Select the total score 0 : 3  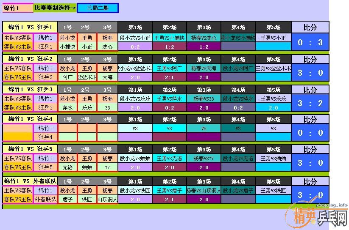pyautogui.click(x=310, y=42)
